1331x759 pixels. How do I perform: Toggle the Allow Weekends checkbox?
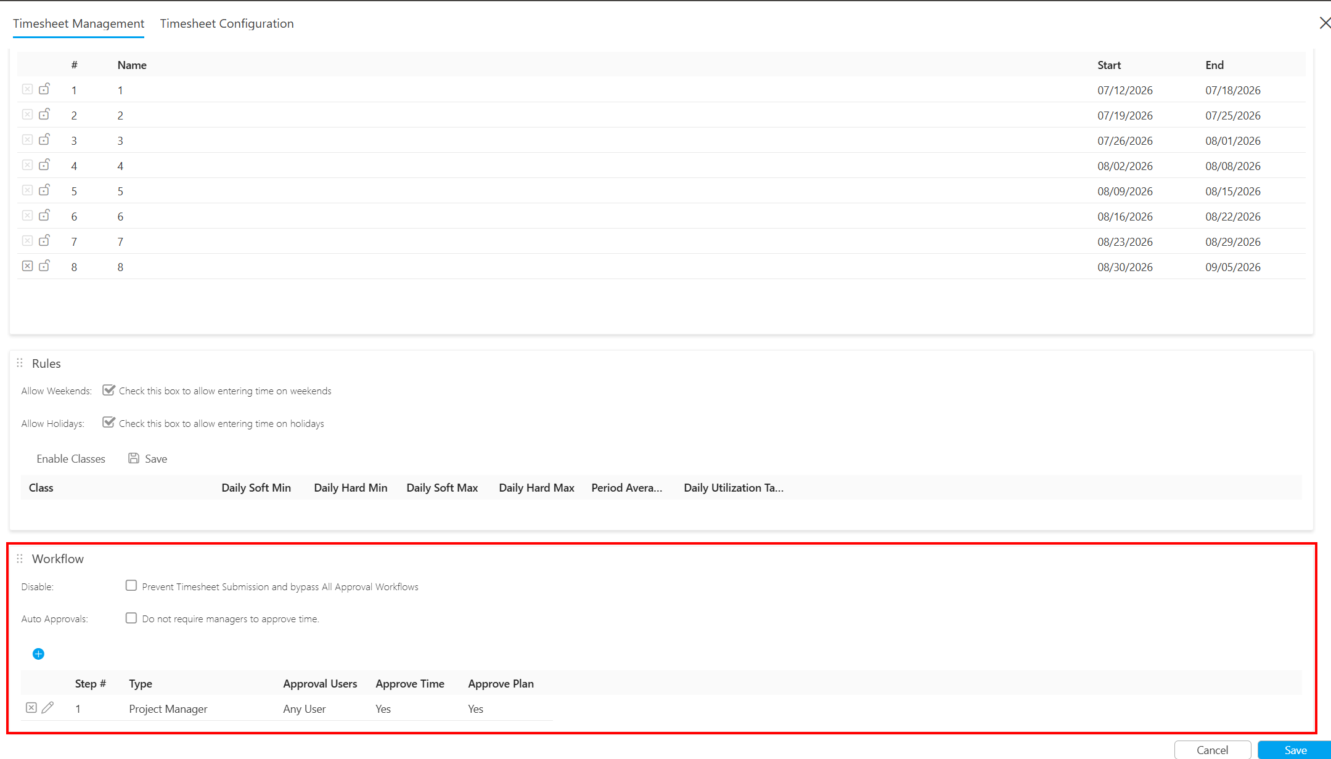pyautogui.click(x=109, y=390)
